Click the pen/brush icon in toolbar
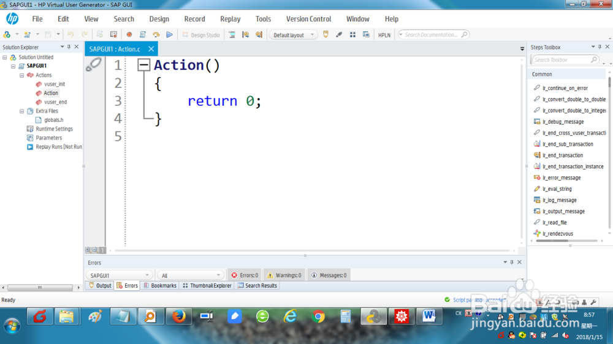This screenshot has height=344, width=613. click(x=339, y=35)
